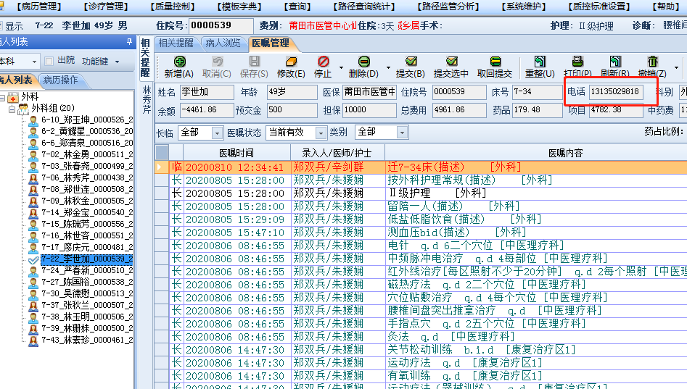Open the 本科 department dropdown
This screenshot has width=687, height=389.
pos(34,62)
